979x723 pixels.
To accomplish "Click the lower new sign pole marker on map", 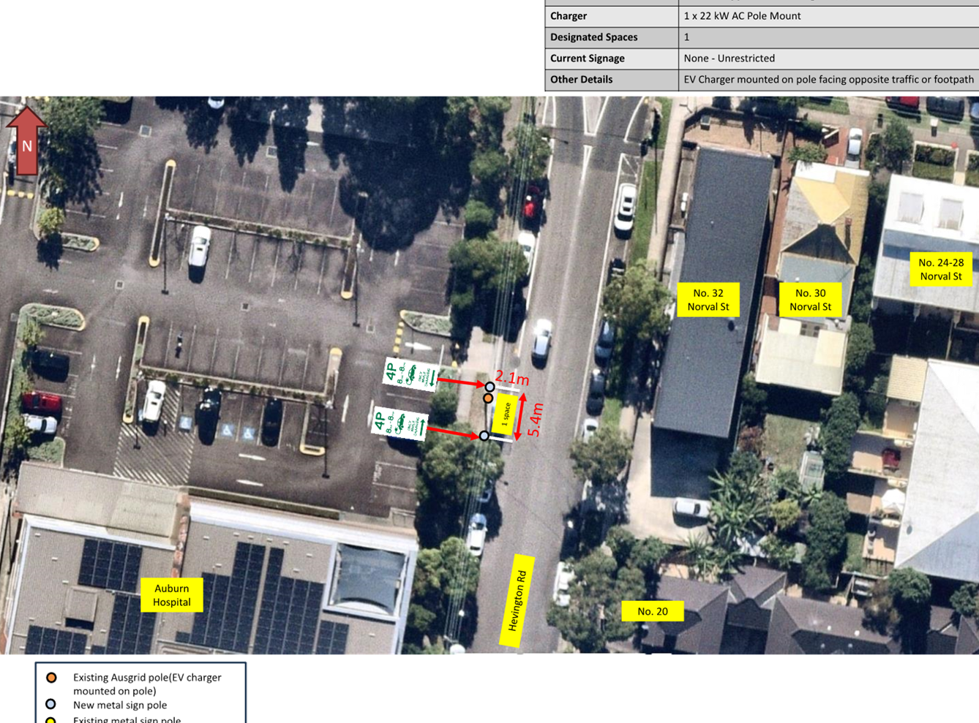I will [x=484, y=436].
